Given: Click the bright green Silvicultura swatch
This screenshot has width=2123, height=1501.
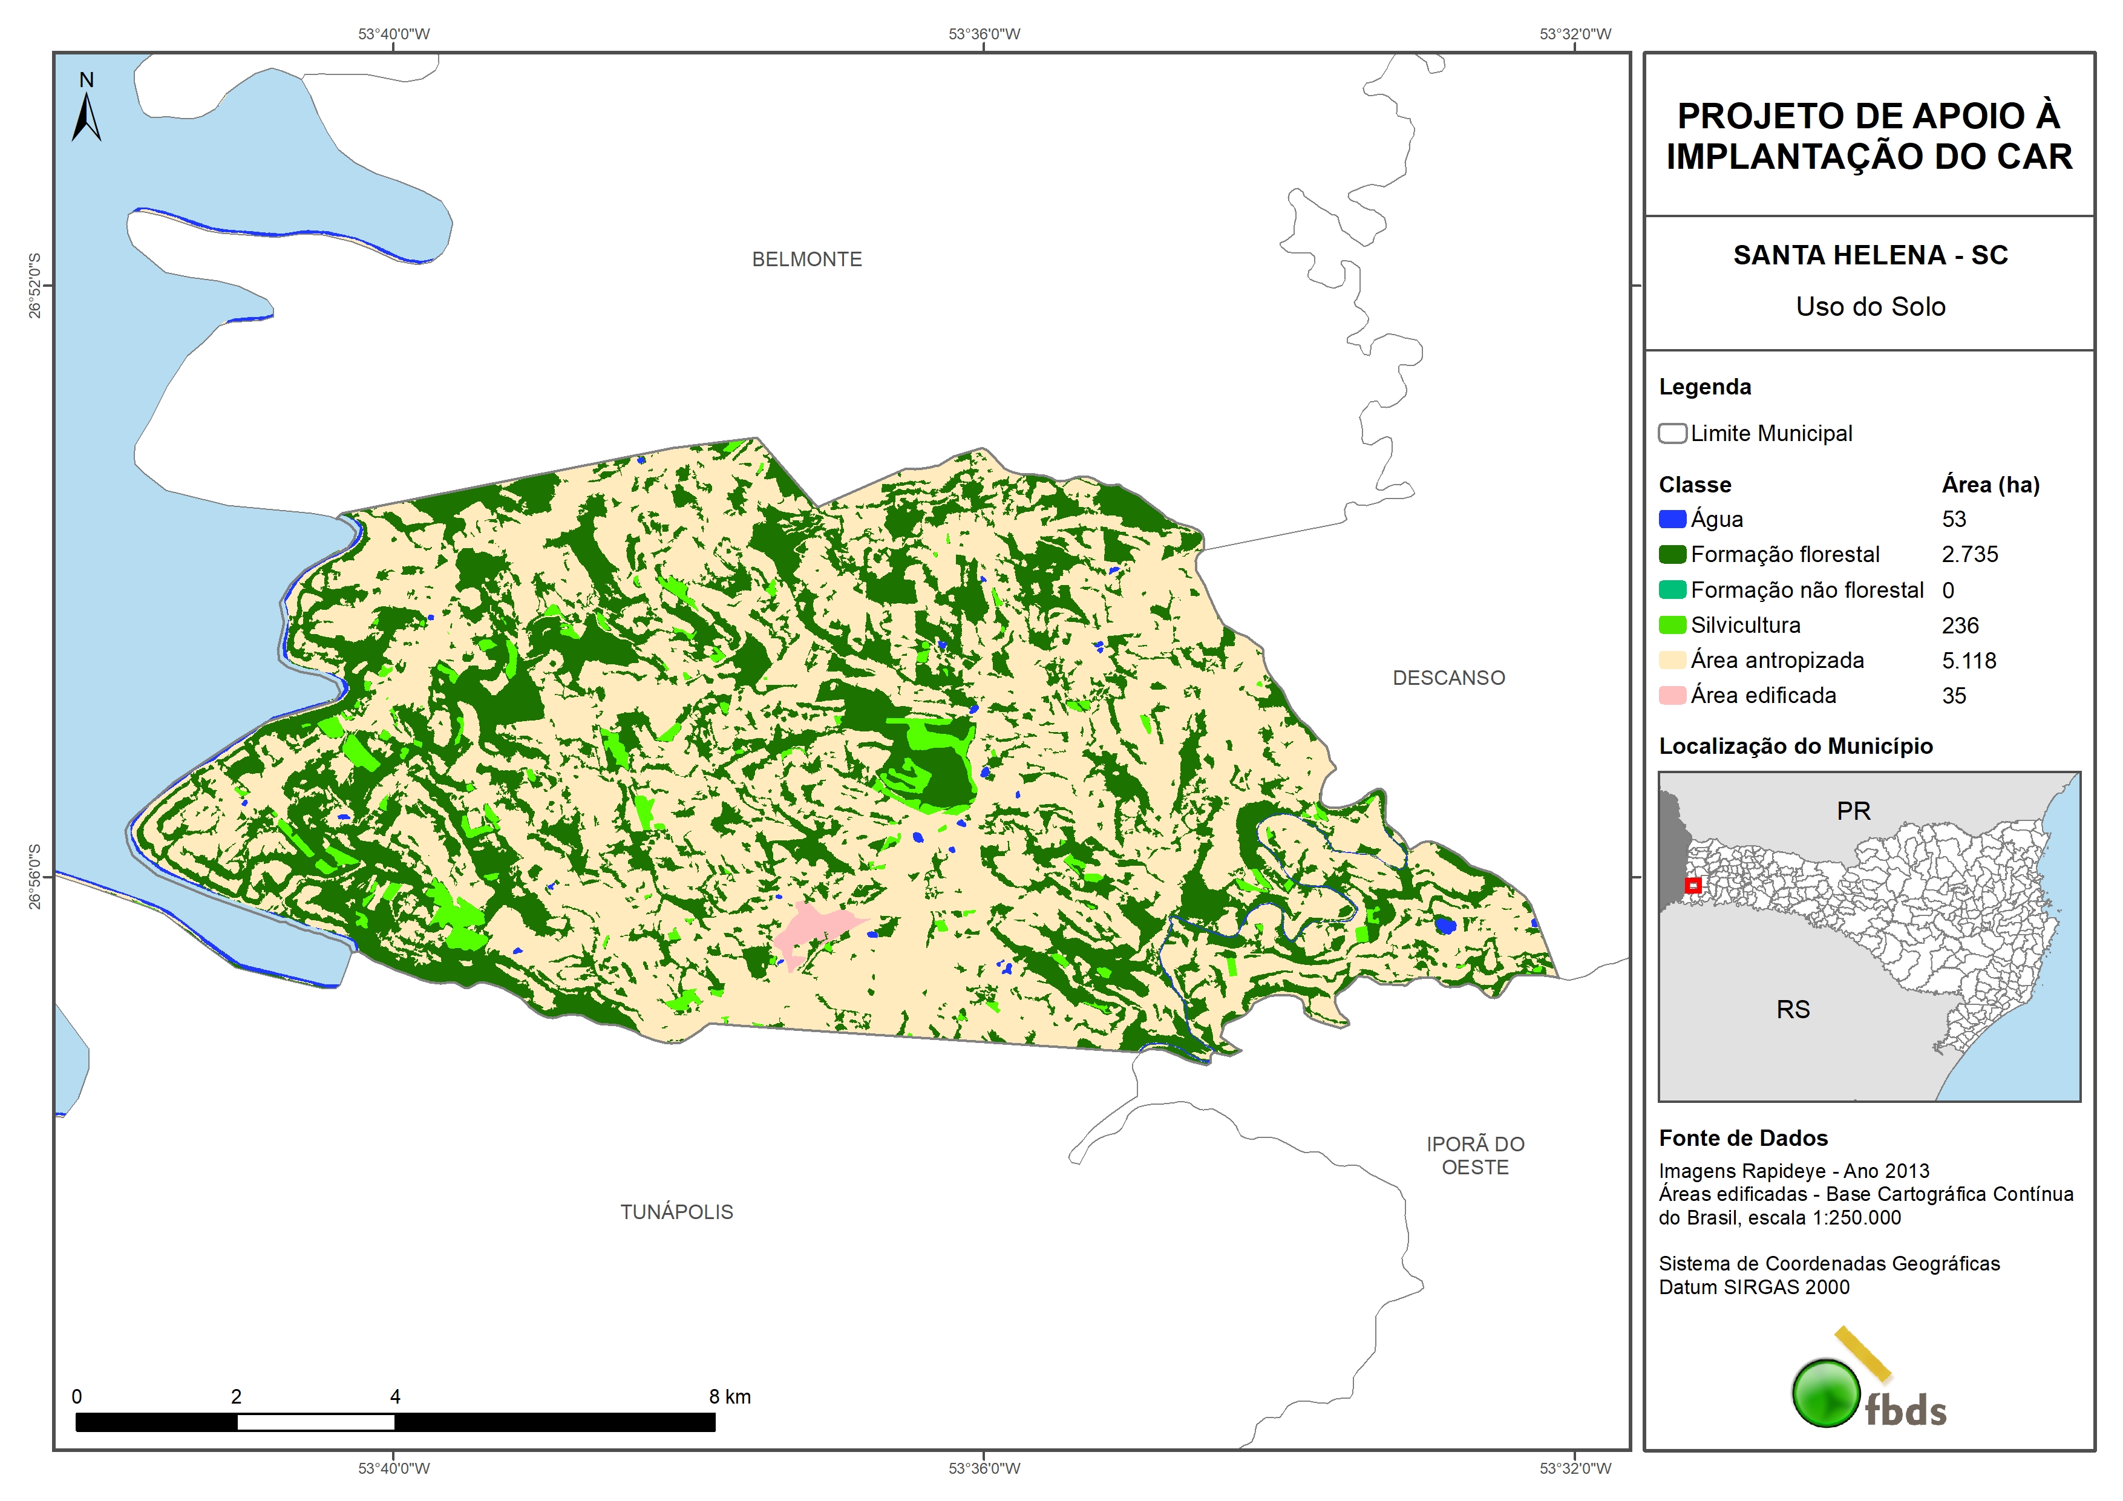Looking at the screenshot, I should [1672, 625].
